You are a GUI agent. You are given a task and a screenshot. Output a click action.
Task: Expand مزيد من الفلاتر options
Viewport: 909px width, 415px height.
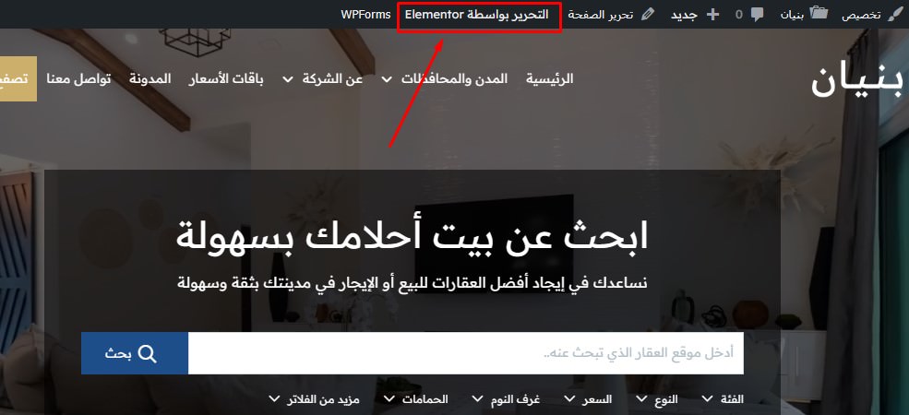pyautogui.click(x=315, y=398)
